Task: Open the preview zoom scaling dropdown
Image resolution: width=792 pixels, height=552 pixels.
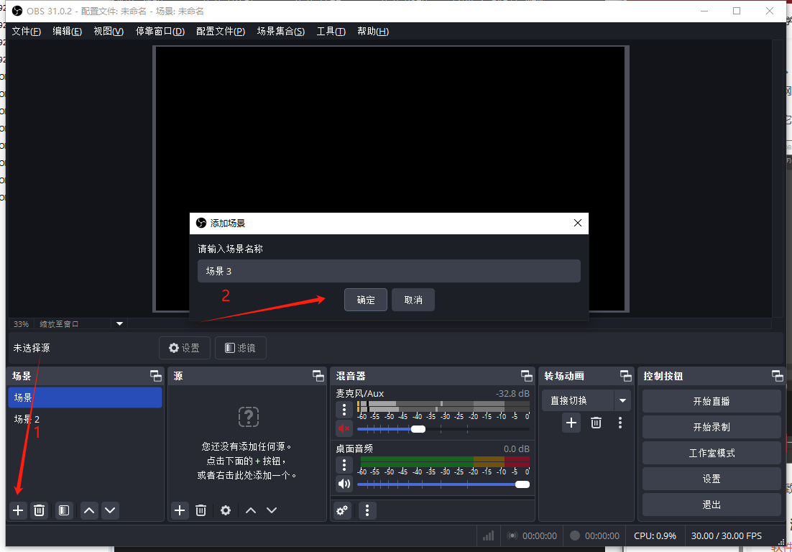Action: pos(120,324)
